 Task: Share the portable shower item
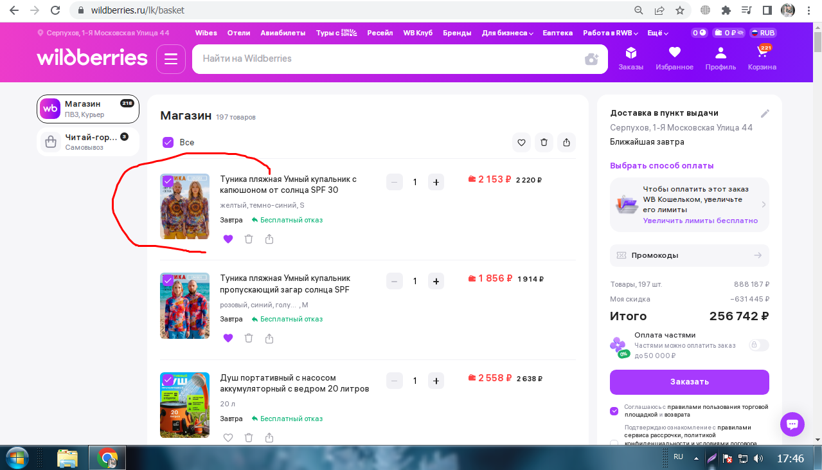[x=269, y=438]
